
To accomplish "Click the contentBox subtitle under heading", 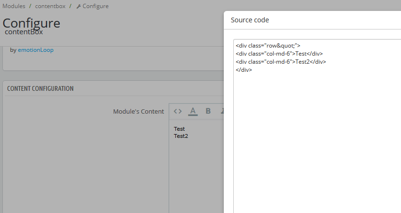I will [x=24, y=32].
